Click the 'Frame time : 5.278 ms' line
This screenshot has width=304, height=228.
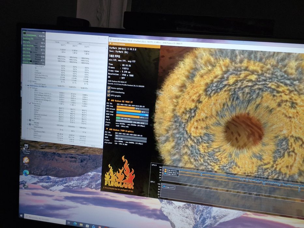pyautogui.click(x=119, y=71)
